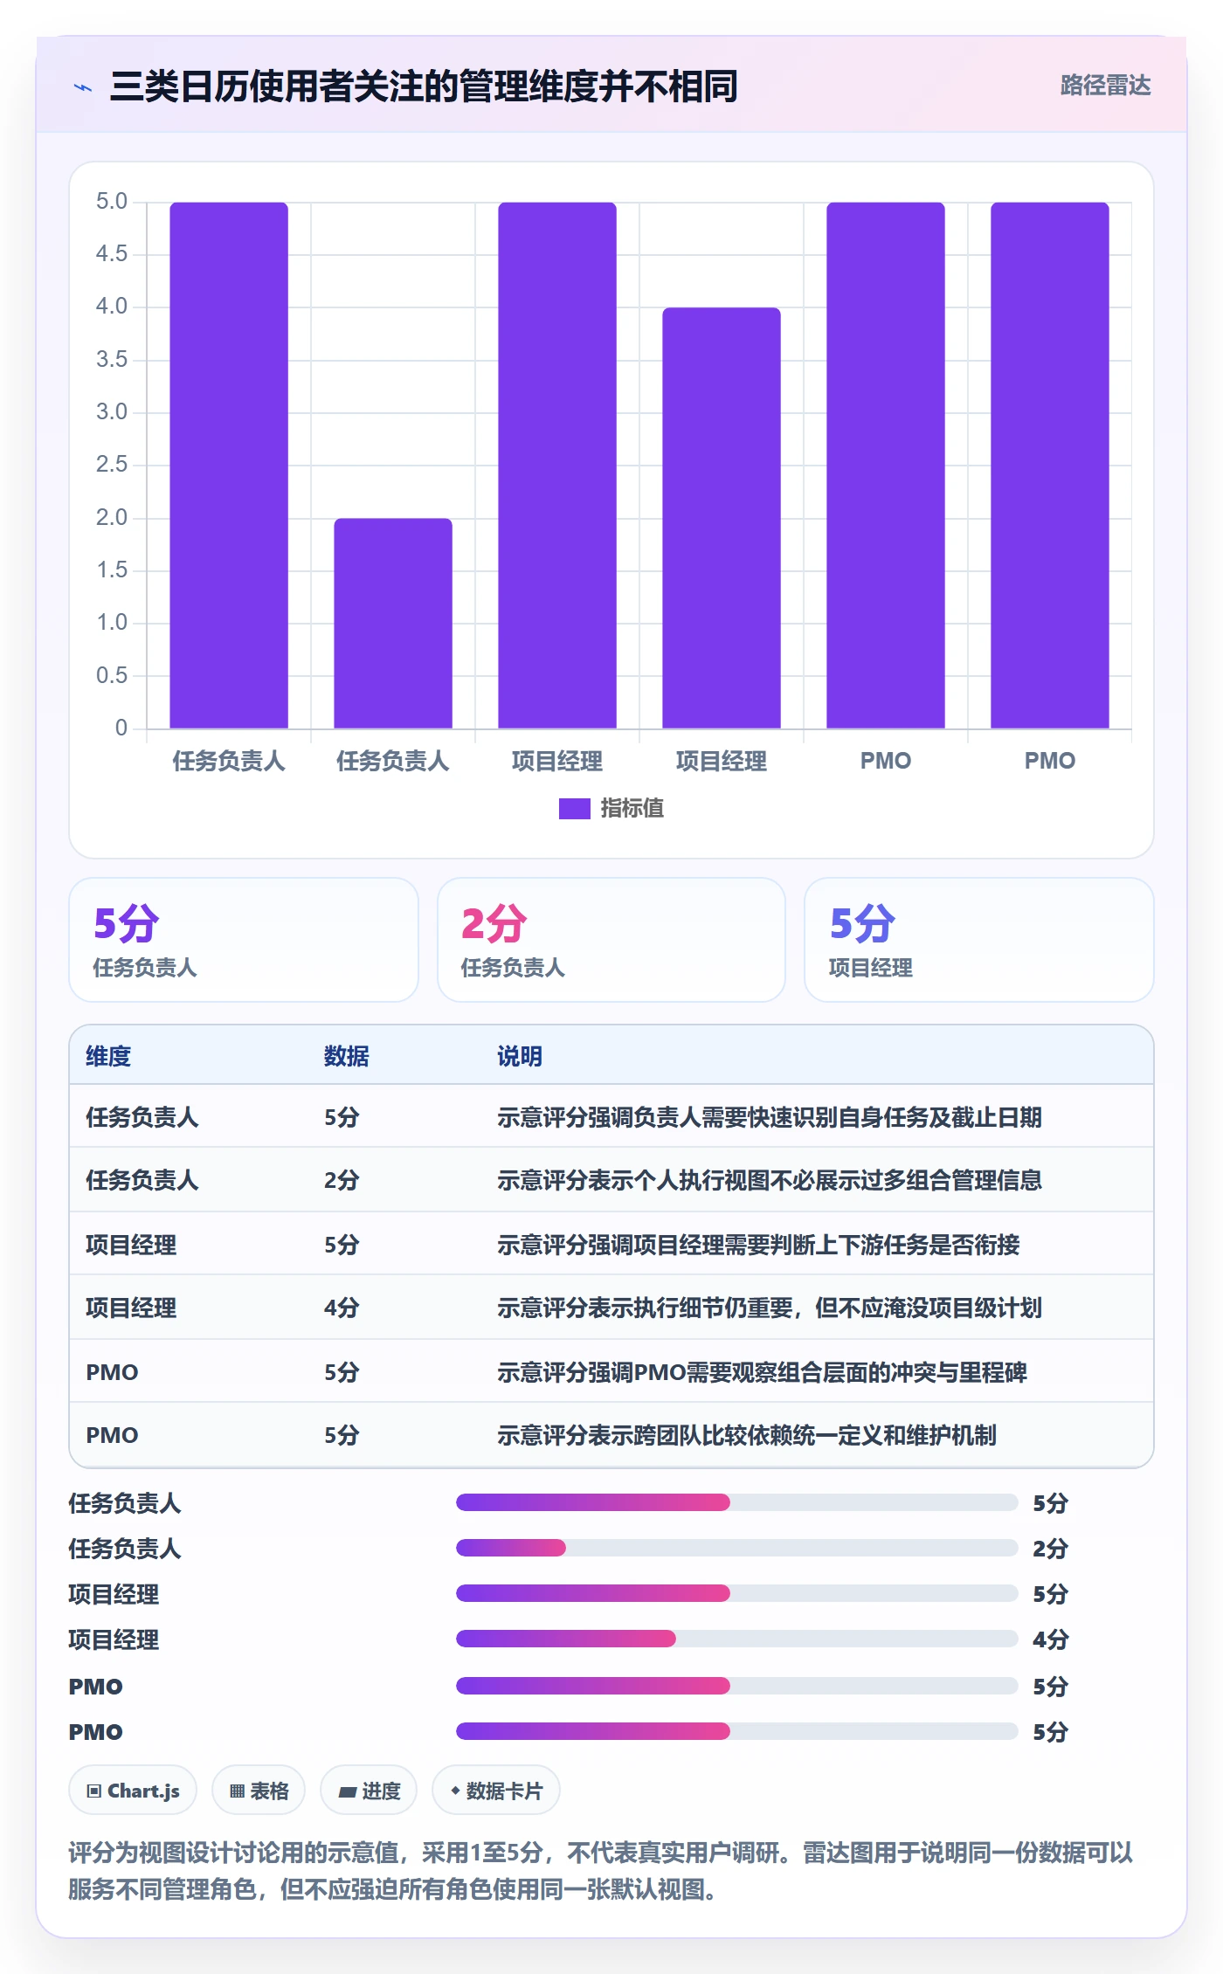Select the 数据卡片 tag chip
Screen dimensions: 1223x1974
coord(496,1791)
